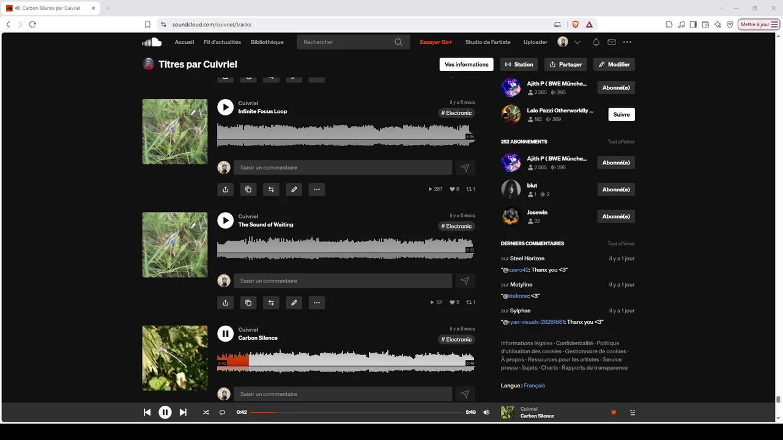Open the Brave Rewards triangle icon

(589, 24)
